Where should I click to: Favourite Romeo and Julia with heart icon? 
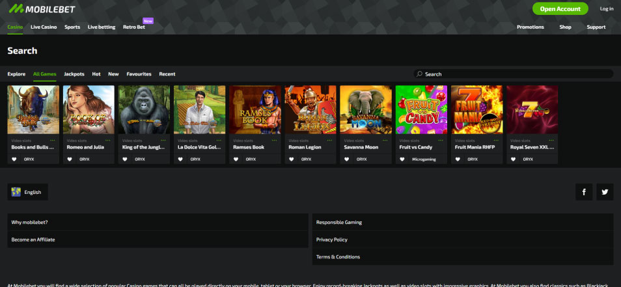(70, 159)
